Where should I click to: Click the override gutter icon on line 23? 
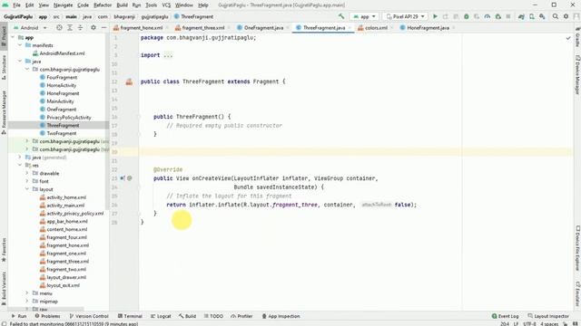[x=123, y=178]
